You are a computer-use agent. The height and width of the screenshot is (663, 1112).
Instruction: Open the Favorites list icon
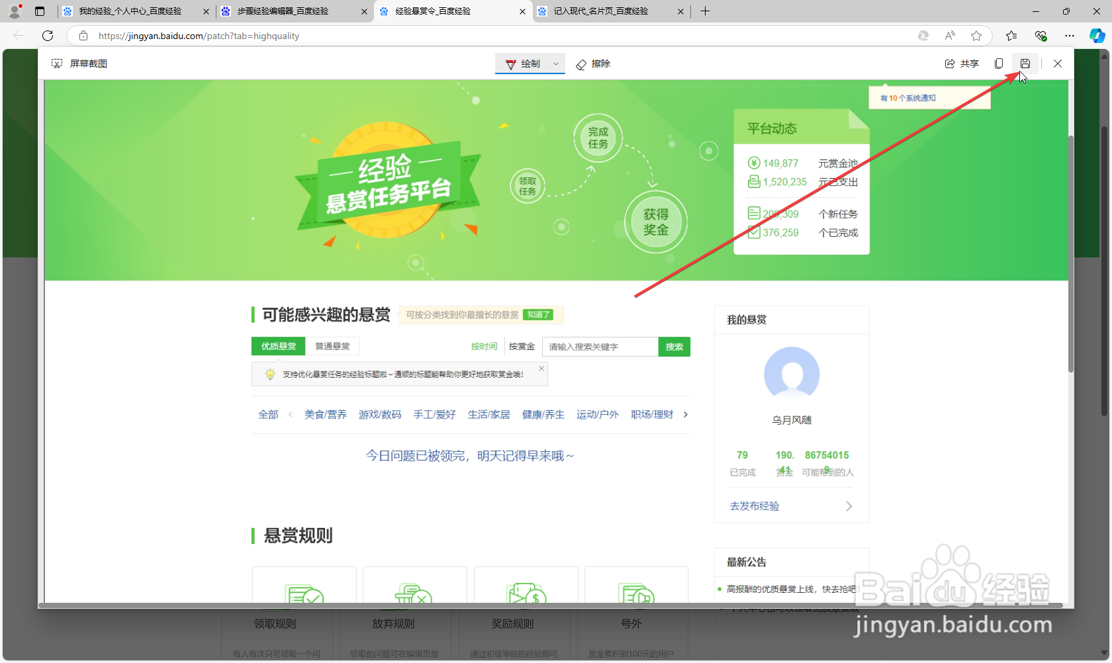1011,36
